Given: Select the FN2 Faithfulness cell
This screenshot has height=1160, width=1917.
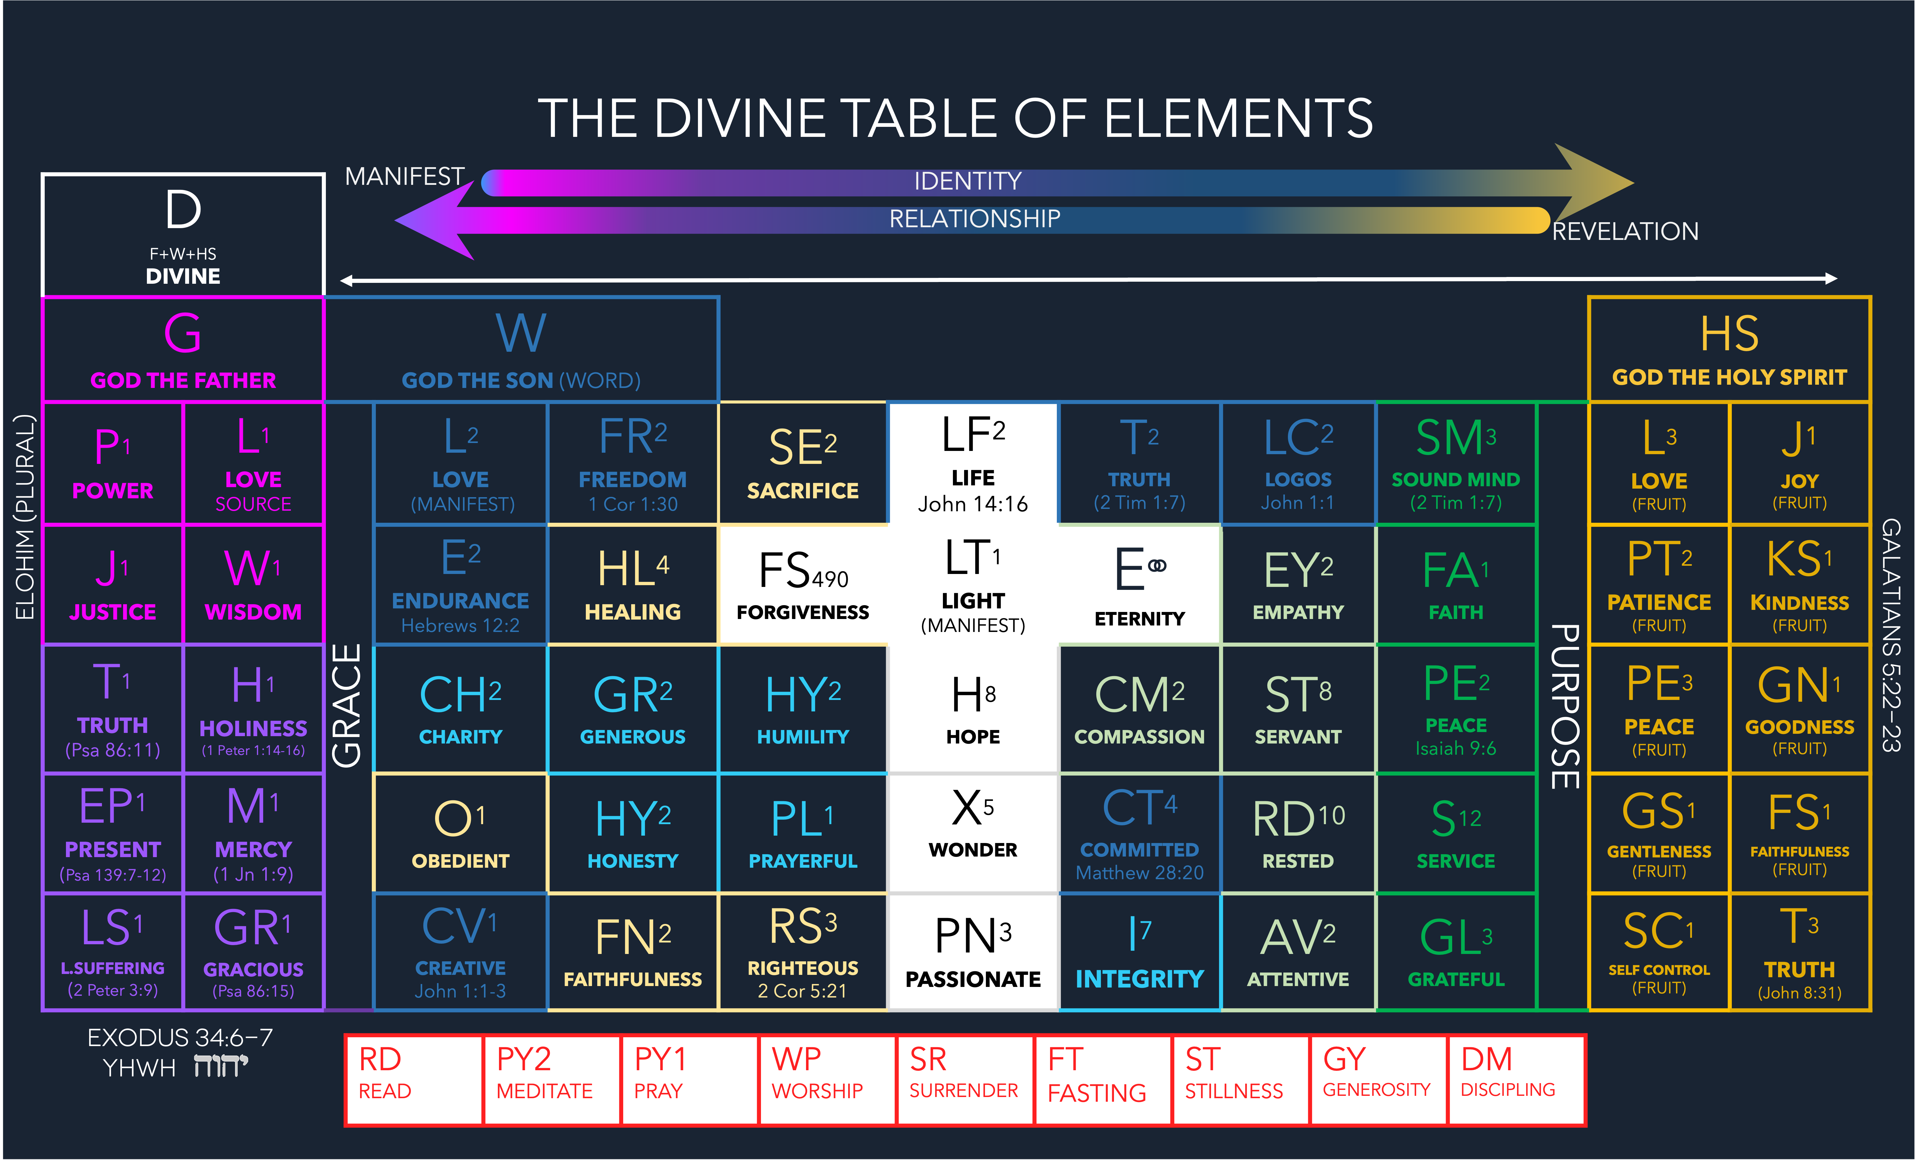Looking at the screenshot, I should click(633, 952).
